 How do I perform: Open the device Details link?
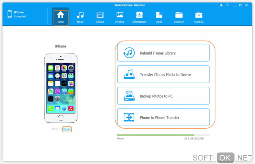click(67, 129)
